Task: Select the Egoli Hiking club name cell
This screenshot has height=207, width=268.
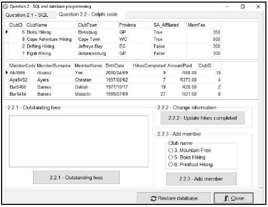Action: click(51, 53)
